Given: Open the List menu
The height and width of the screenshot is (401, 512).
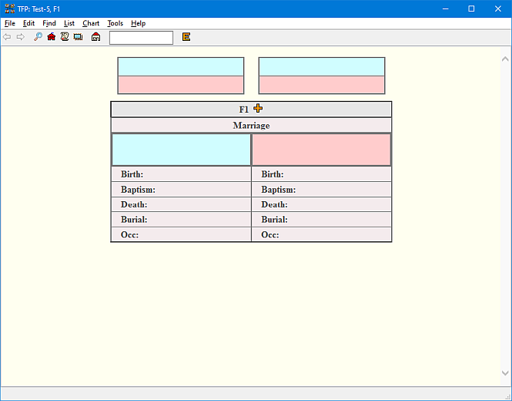Looking at the screenshot, I should point(69,23).
